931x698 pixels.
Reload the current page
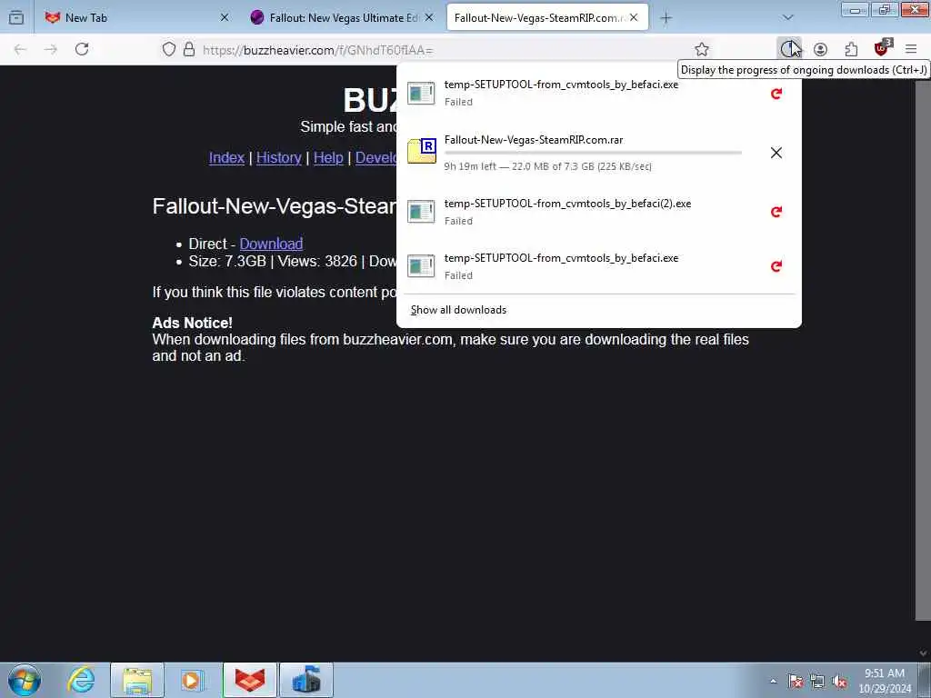click(x=82, y=49)
